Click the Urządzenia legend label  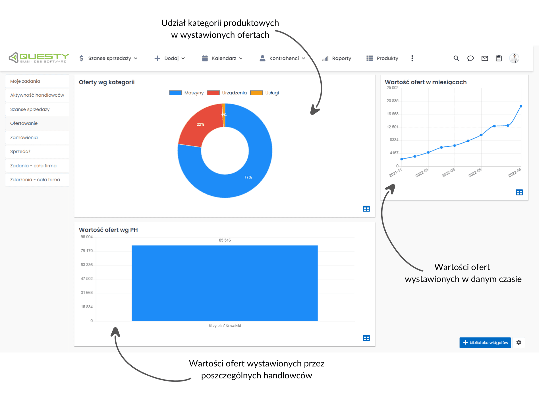tap(234, 93)
